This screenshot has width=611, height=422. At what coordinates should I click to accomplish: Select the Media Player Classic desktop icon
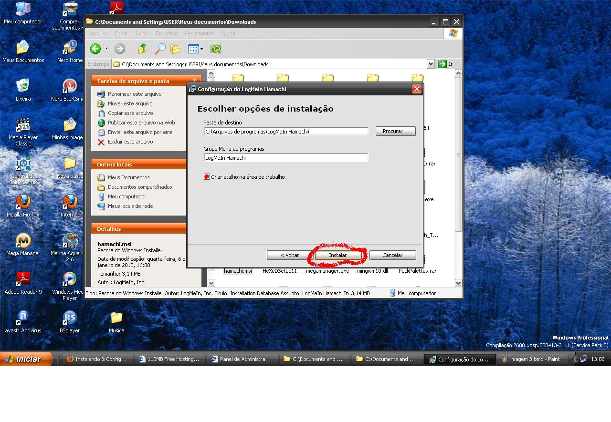click(x=23, y=126)
